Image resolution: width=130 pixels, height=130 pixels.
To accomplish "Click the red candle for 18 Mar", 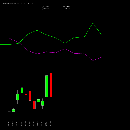I will click(34, 105).
